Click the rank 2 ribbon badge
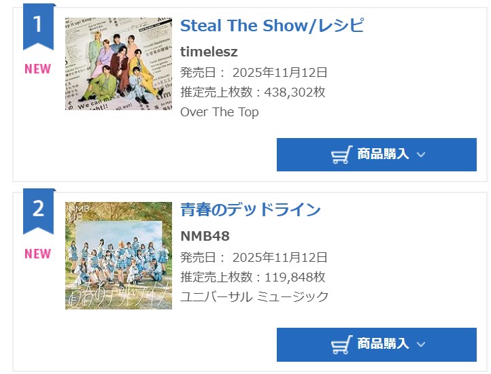Image resolution: width=491 pixels, height=374 pixels. [x=38, y=209]
